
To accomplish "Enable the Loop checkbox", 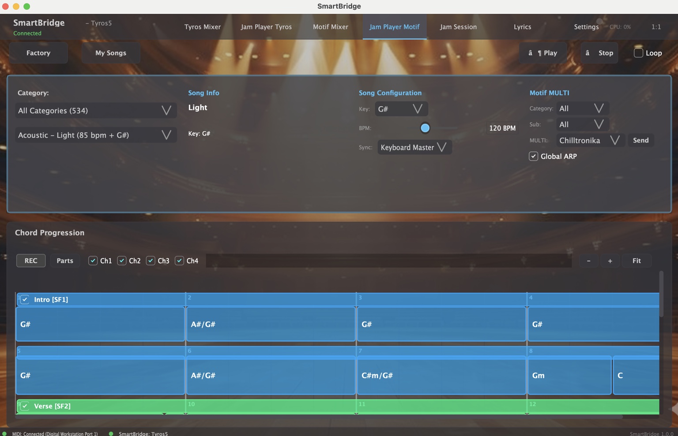I will [x=637, y=52].
